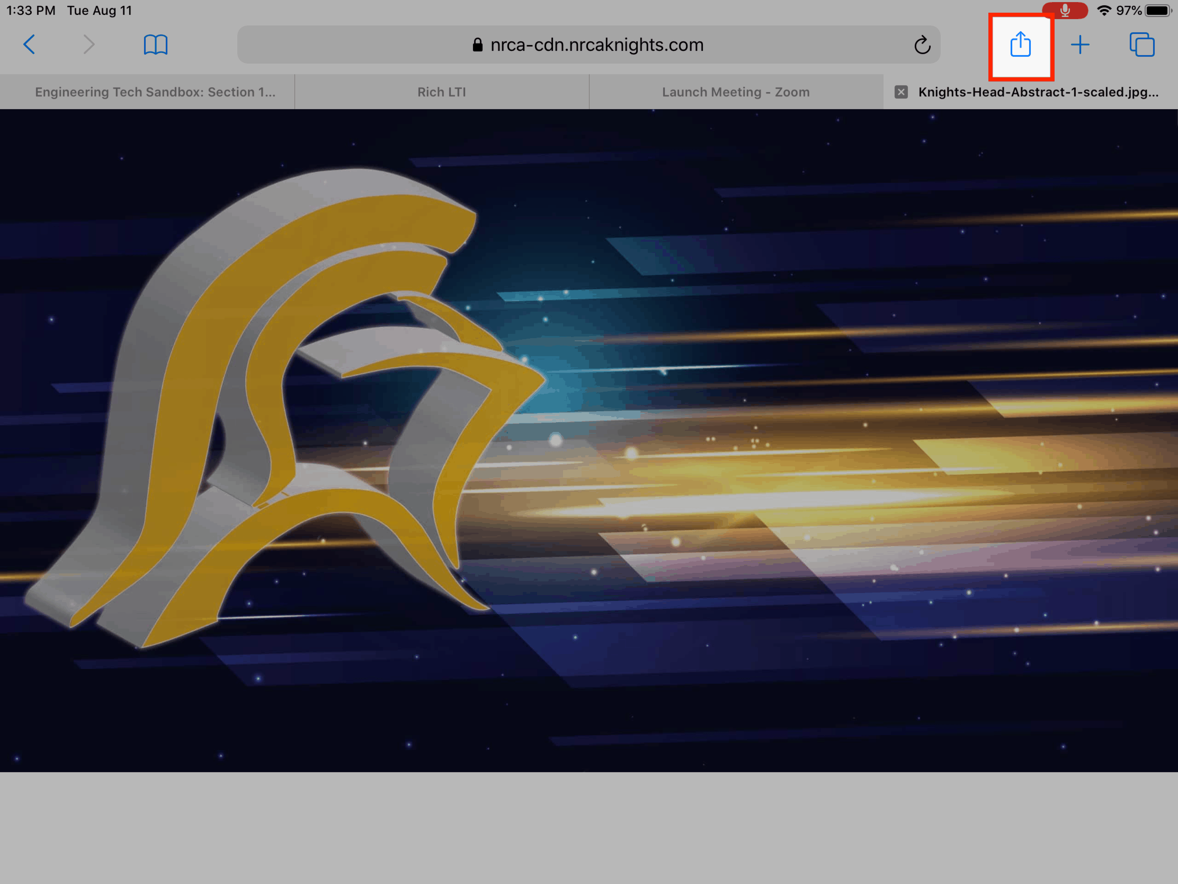The image size is (1178, 884).
Task: Go back using Safari's back arrow
Action: (30, 45)
